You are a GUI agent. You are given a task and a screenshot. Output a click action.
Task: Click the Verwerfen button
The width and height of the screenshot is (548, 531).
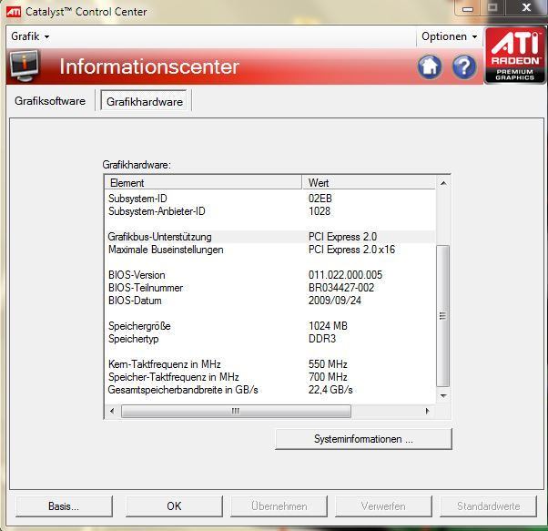[383, 505]
